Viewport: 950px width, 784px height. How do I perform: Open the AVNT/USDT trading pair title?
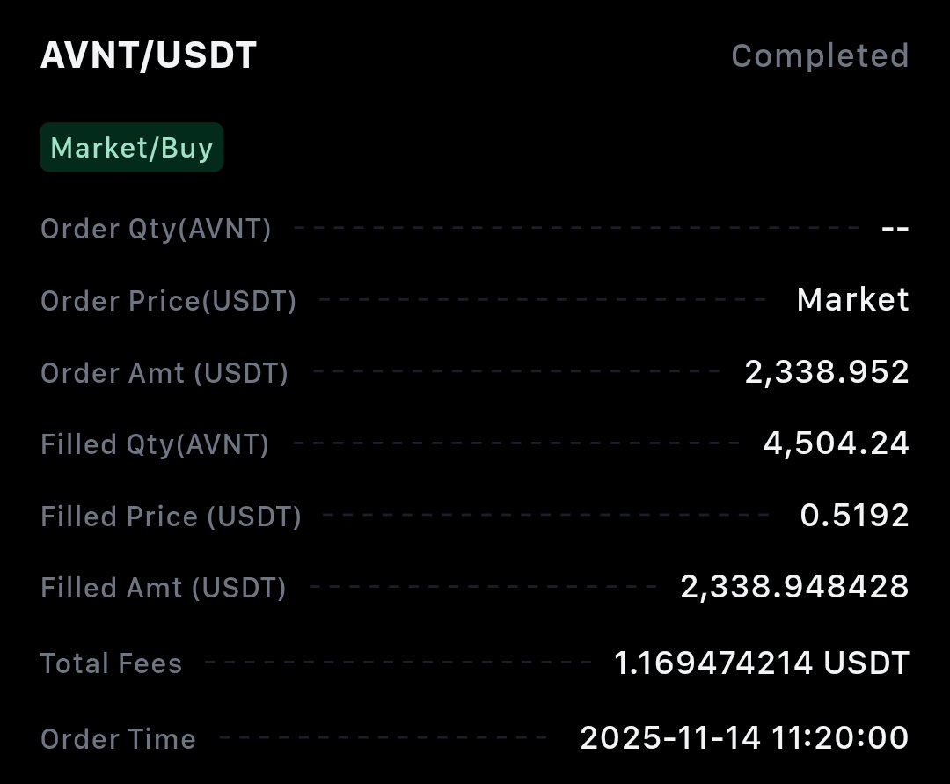coord(148,55)
